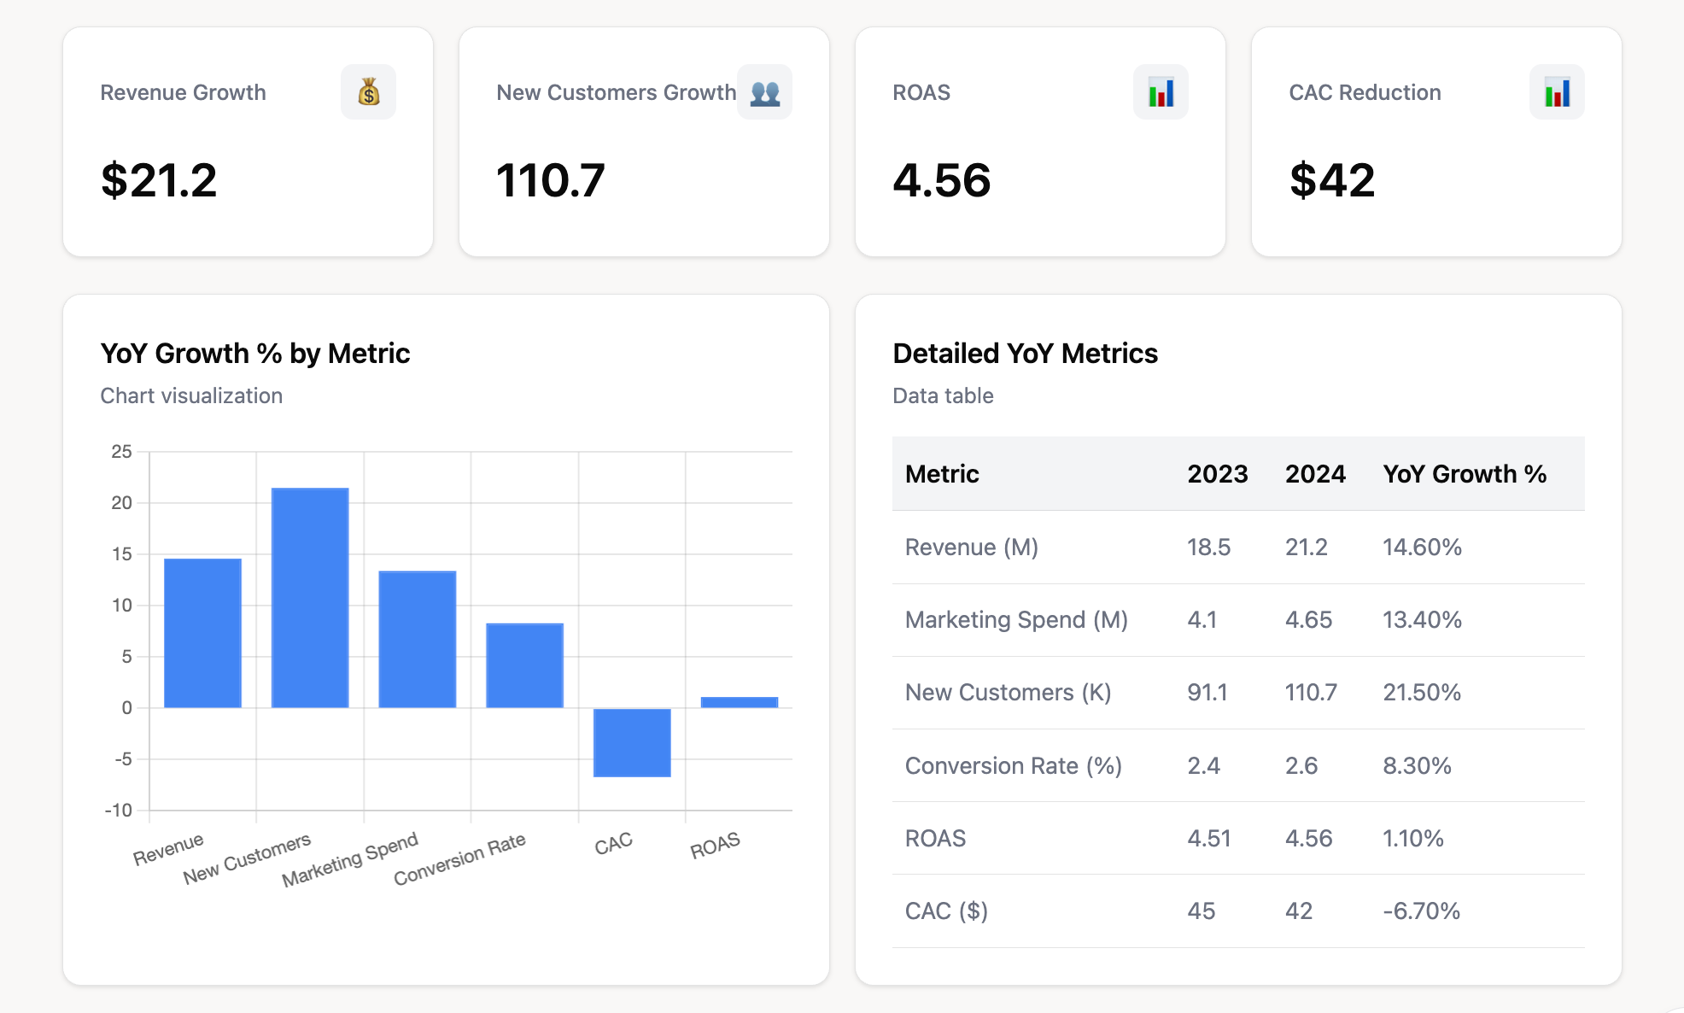Click the ROAS metric value 4.56

pos(940,180)
